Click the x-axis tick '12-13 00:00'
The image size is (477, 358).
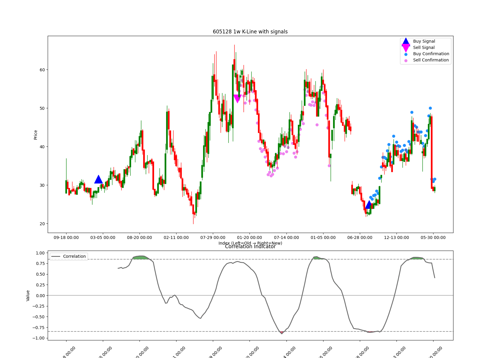pyautogui.click(x=397, y=237)
